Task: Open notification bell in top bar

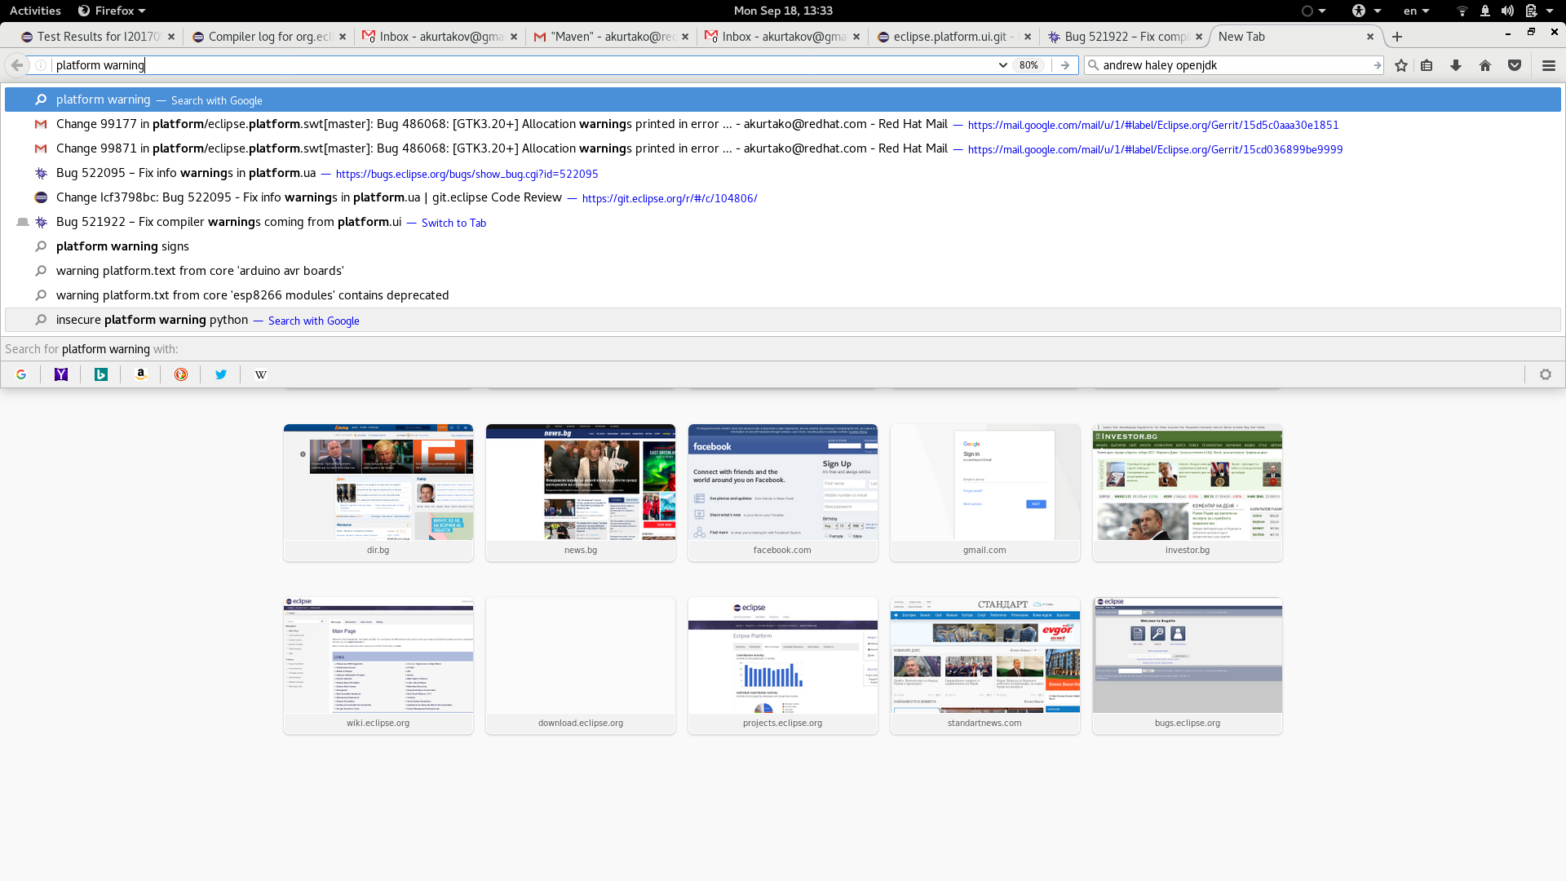Action: (1485, 11)
